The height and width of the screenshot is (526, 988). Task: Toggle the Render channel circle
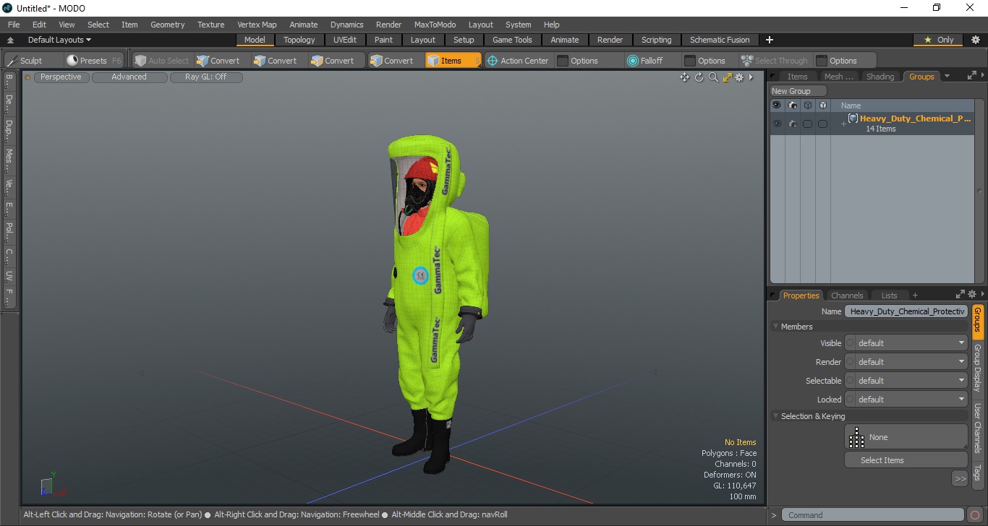850,362
